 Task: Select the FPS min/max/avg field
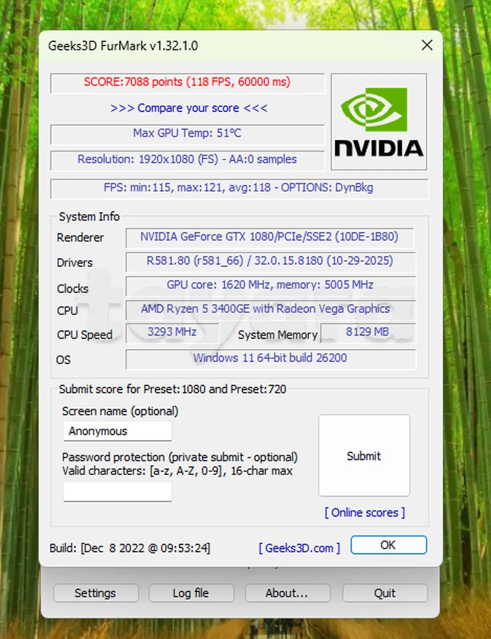click(239, 188)
